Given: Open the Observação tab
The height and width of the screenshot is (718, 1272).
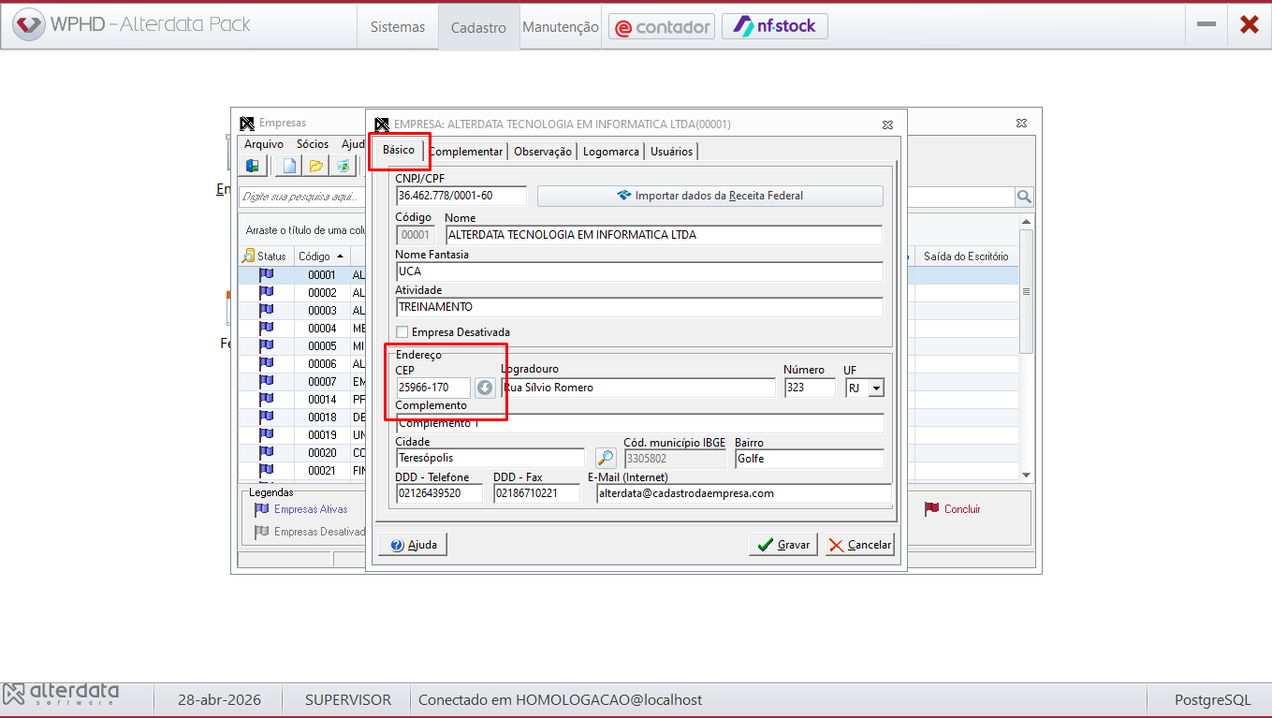Looking at the screenshot, I should point(543,152).
